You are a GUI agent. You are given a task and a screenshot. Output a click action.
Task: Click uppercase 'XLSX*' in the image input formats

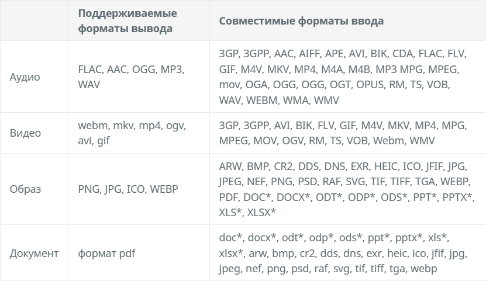(x=261, y=211)
